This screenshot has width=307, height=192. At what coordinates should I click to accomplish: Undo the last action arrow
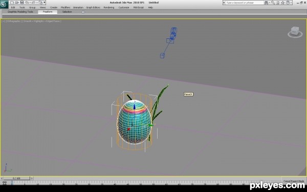tap(27, 3)
